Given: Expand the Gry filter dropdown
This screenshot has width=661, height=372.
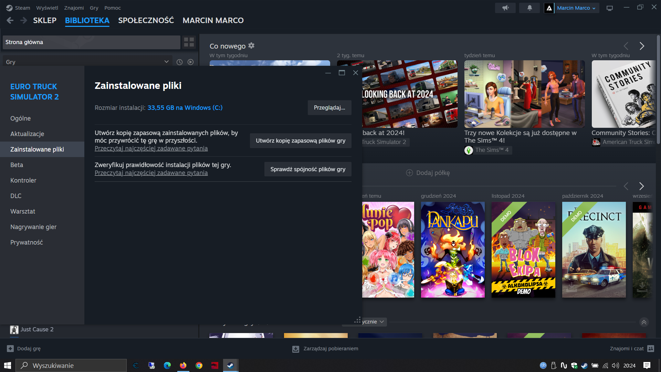Looking at the screenshot, I should [166, 62].
